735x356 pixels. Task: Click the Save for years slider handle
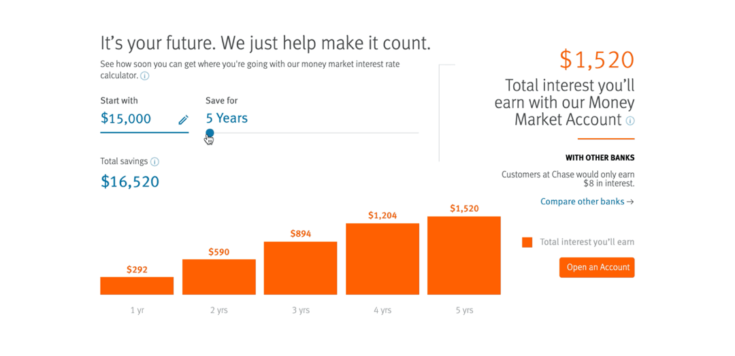click(210, 133)
